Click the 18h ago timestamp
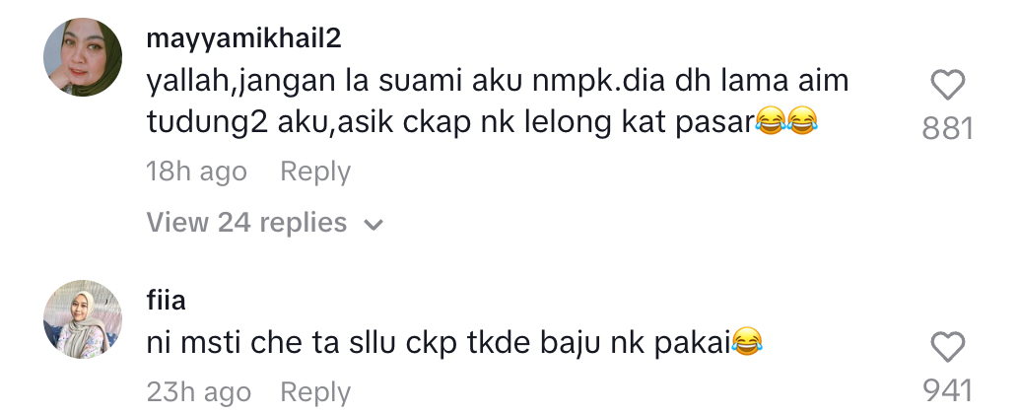Screen dimensions: 1019x414 [196, 172]
